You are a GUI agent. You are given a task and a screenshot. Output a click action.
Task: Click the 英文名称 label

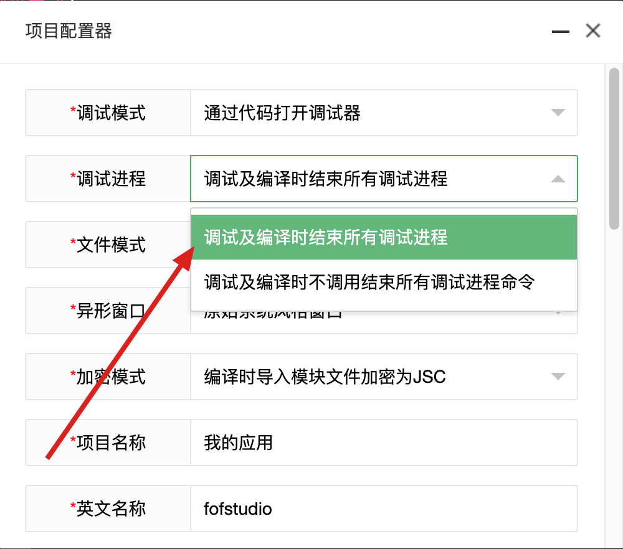pyautogui.click(x=108, y=509)
